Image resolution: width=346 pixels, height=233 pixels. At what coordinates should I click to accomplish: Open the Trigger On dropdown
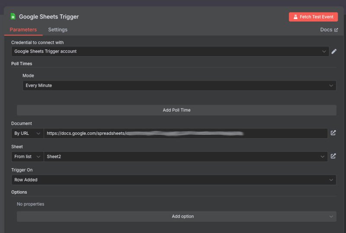173,180
